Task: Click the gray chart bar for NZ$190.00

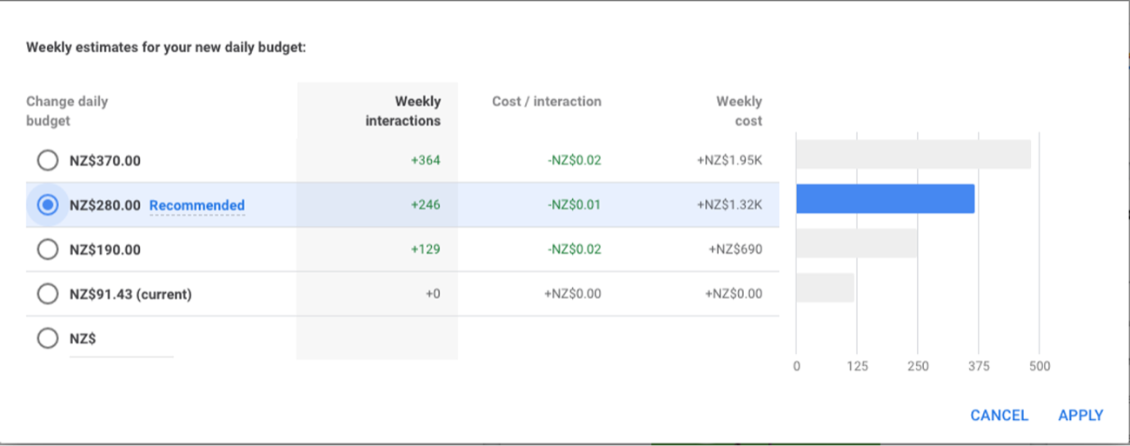Action: tap(857, 243)
